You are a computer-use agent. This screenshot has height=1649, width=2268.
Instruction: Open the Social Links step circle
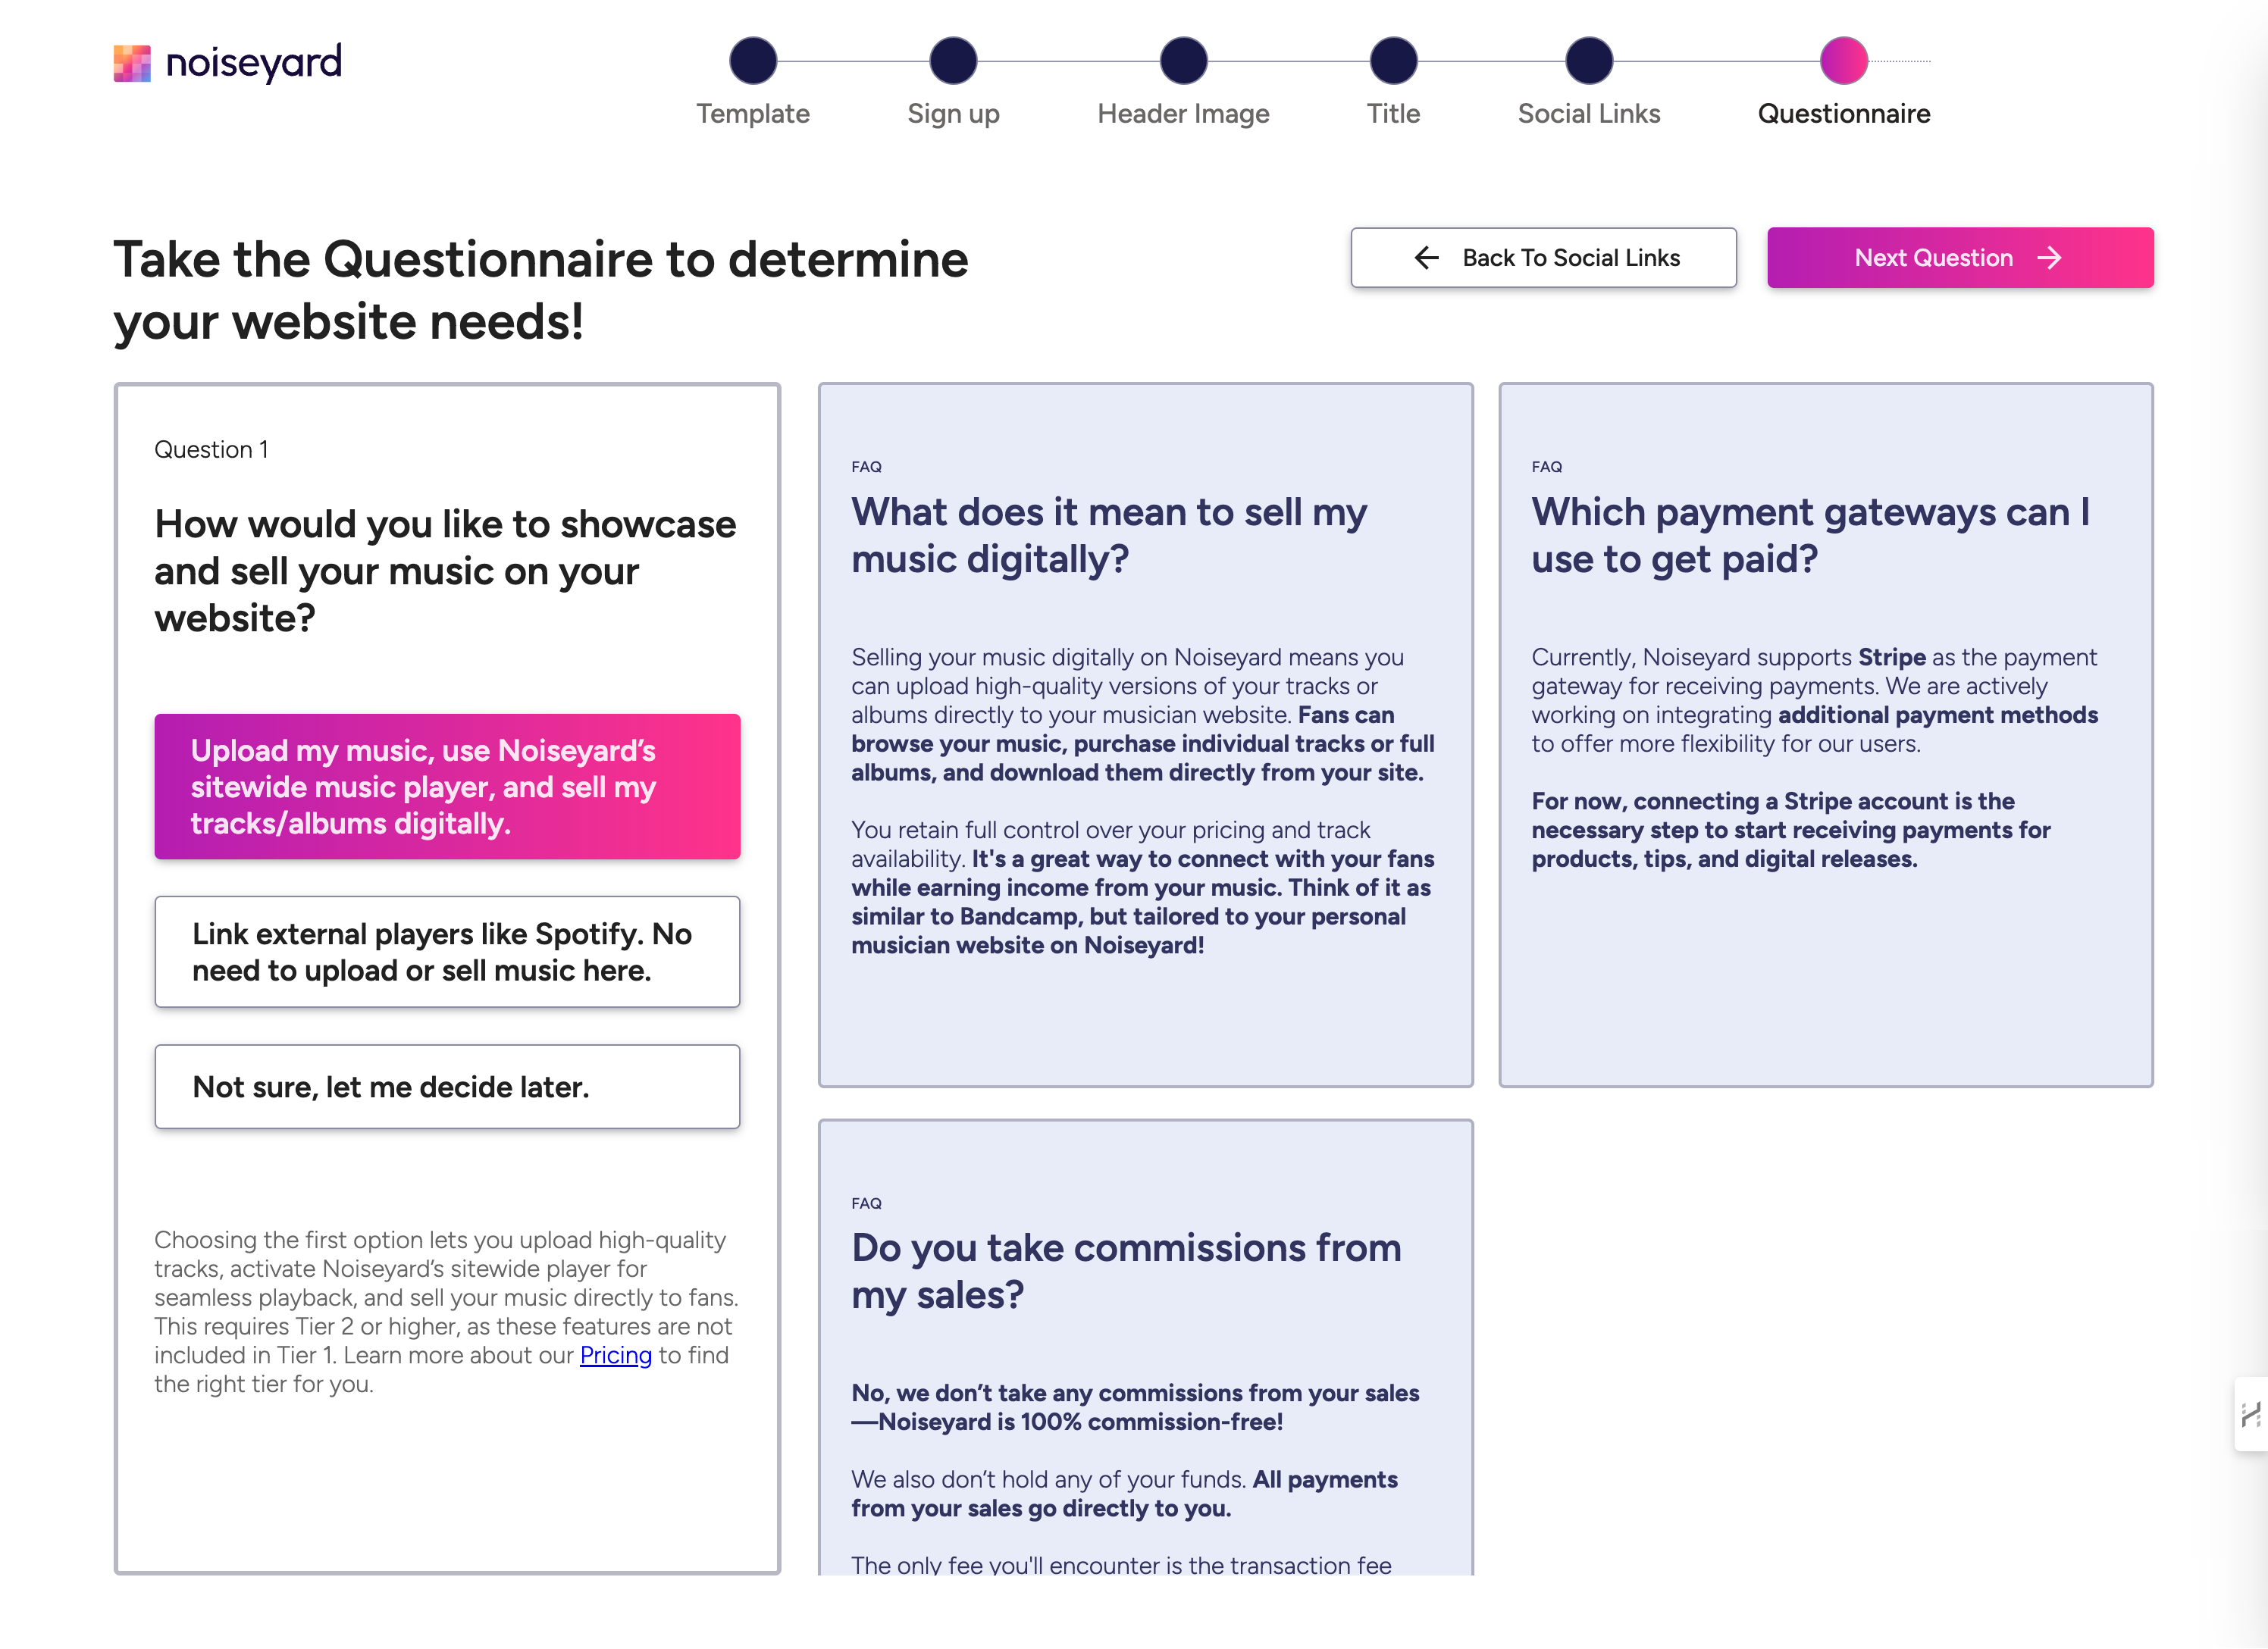click(1588, 61)
